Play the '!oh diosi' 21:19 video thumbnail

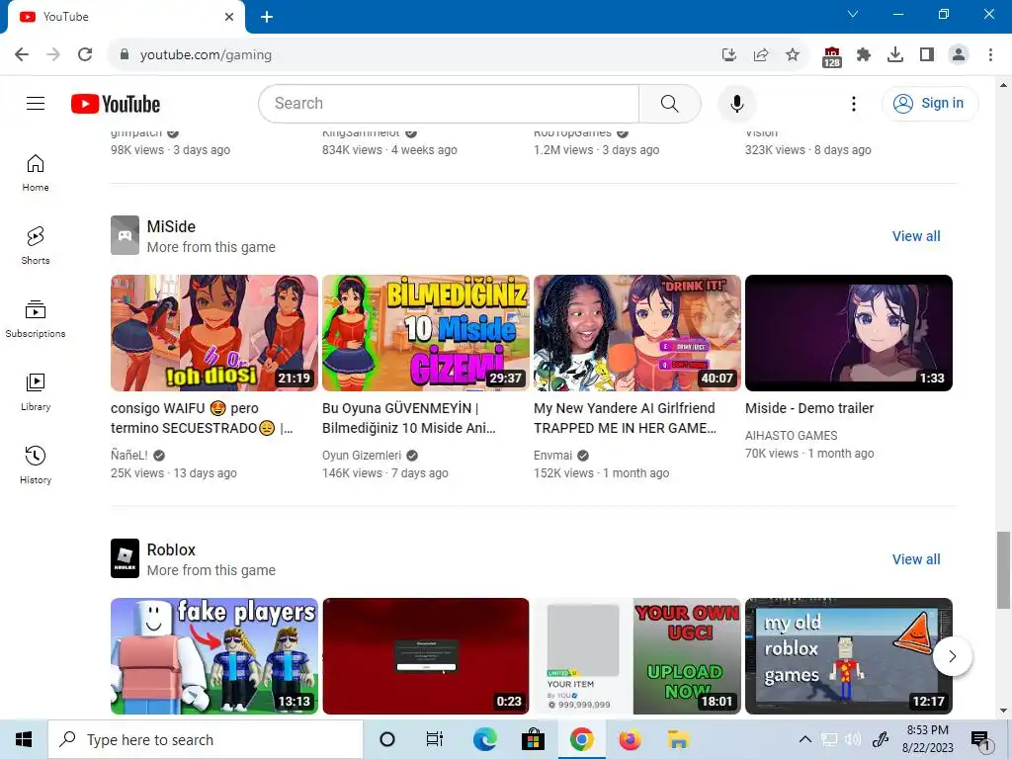pos(214,333)
